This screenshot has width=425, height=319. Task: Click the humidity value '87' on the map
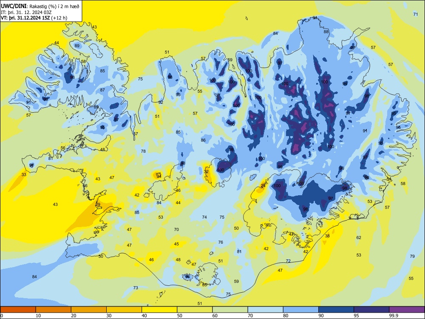[102, 90]
